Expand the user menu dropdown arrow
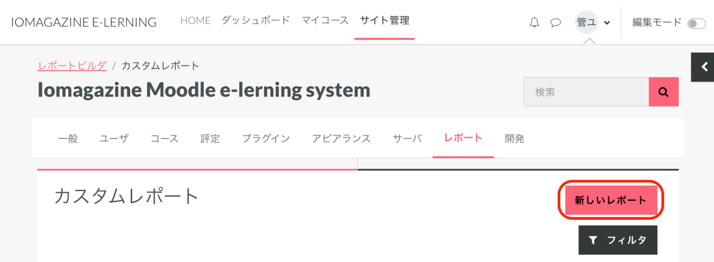The height and width of the screenshot is (262, 714). (607, 23)
